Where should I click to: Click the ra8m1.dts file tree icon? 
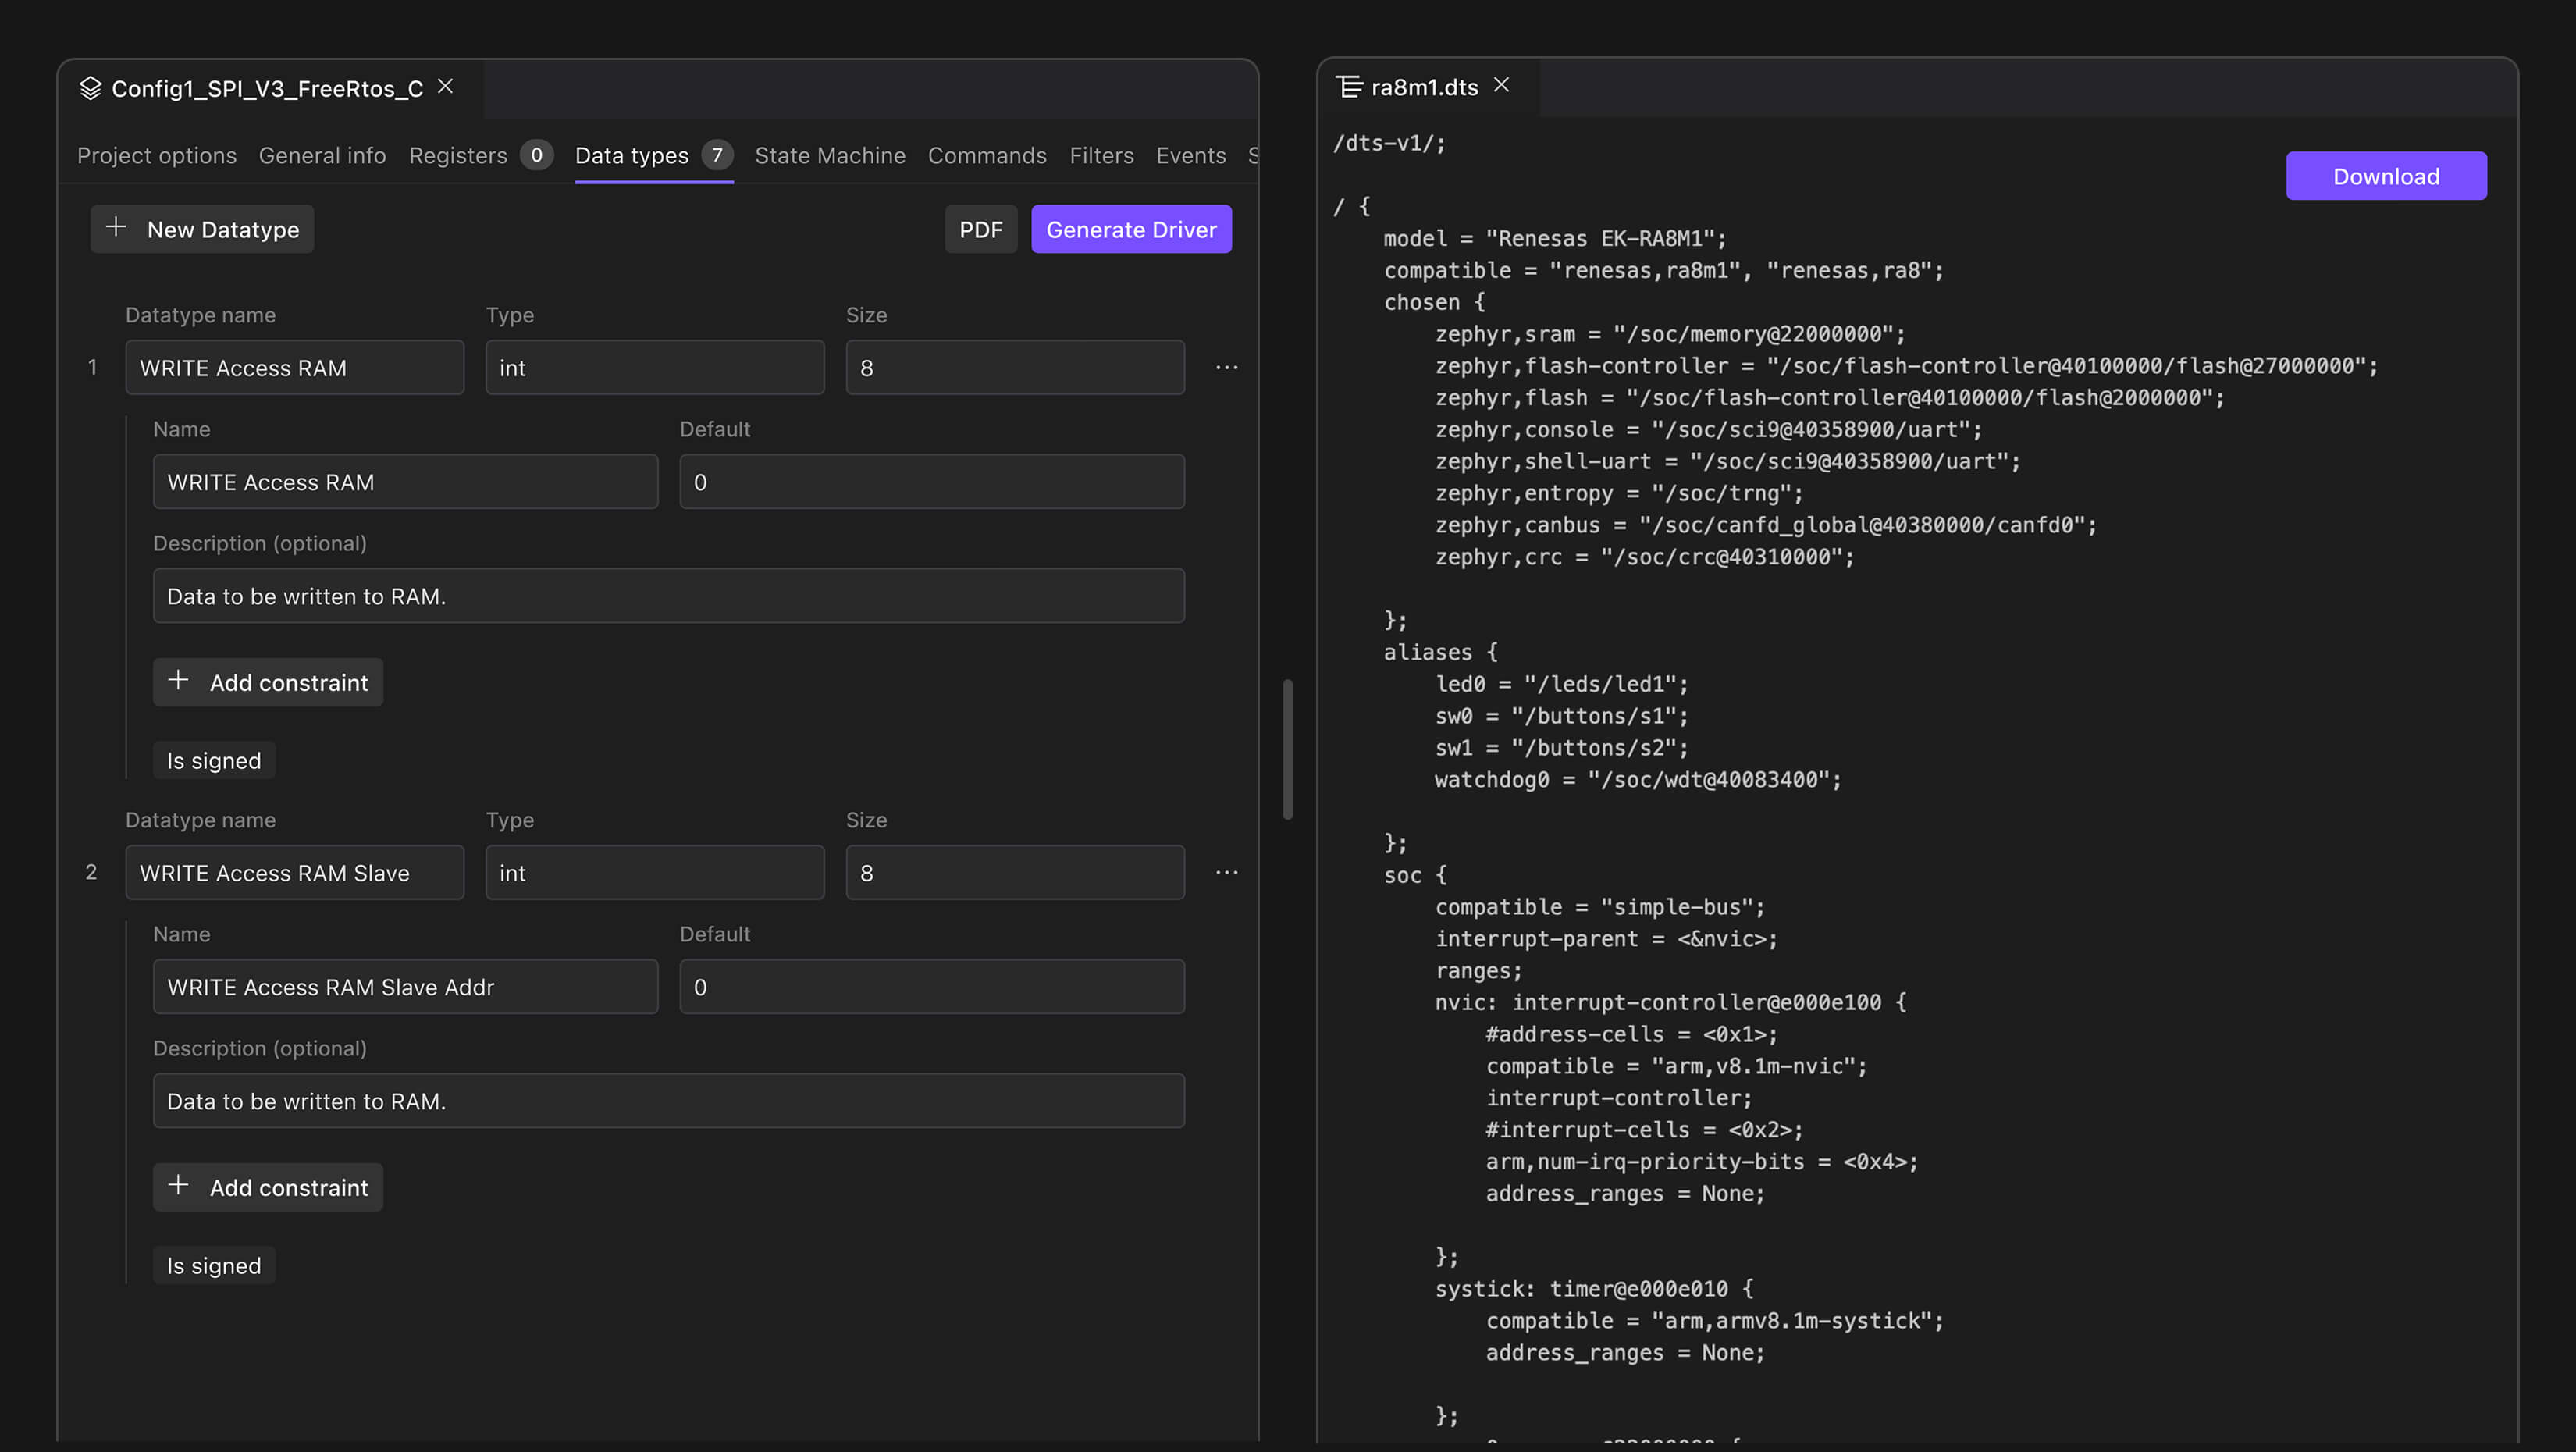pyautogui.click(x=1349, y=87)
